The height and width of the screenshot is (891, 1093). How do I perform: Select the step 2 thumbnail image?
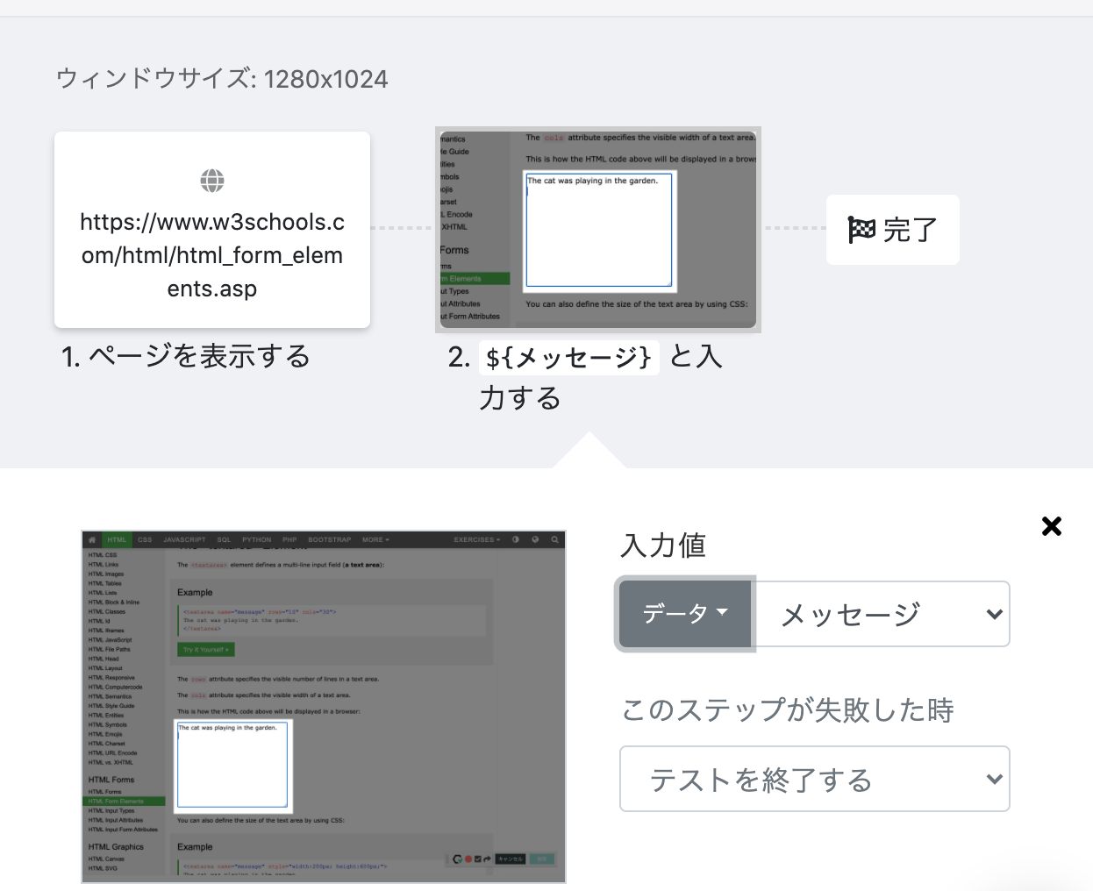click(598, 230)
